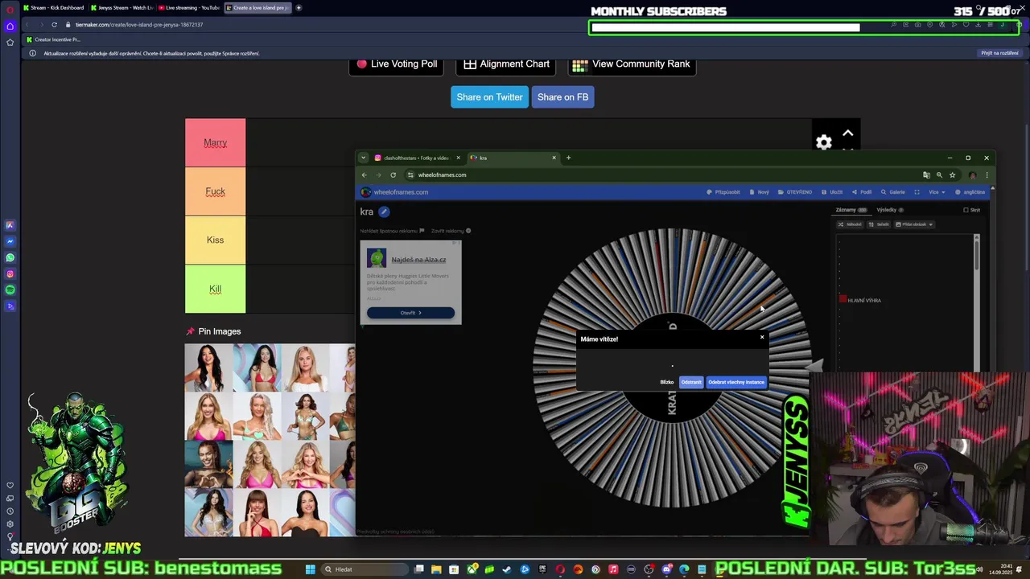This screenshot has height=579, width=1030.
Task: Toggle the Skrýt checkbox
Action: point(966,210)
